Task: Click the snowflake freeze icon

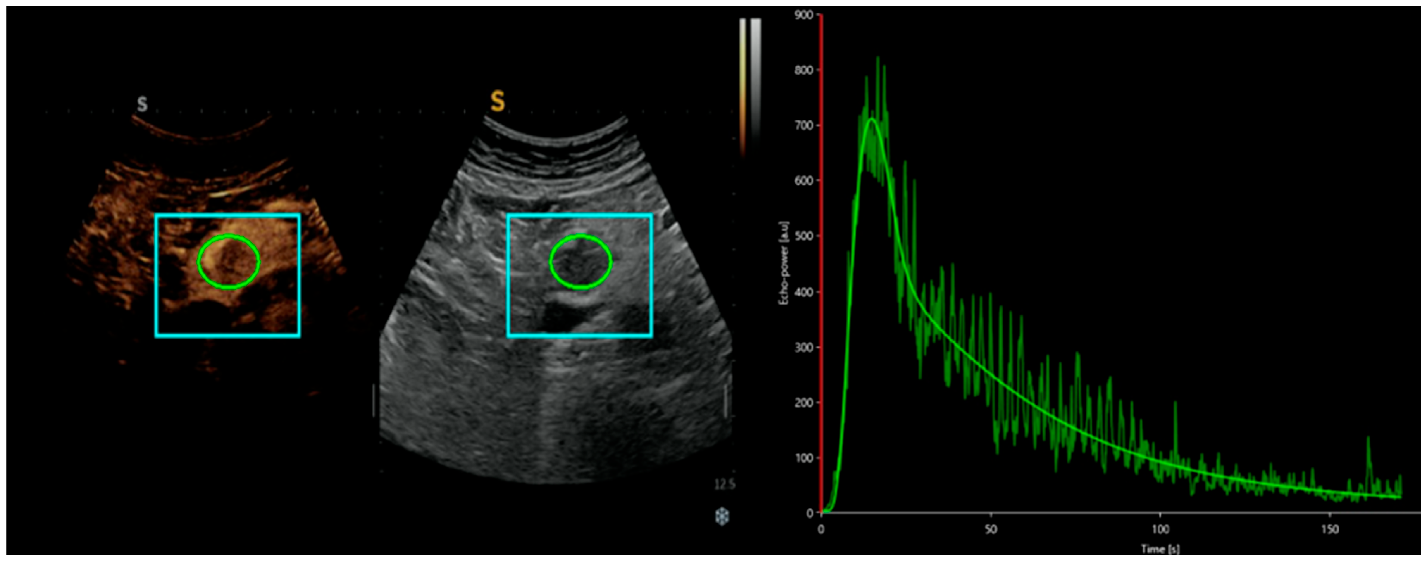Action: pos(722,517)
